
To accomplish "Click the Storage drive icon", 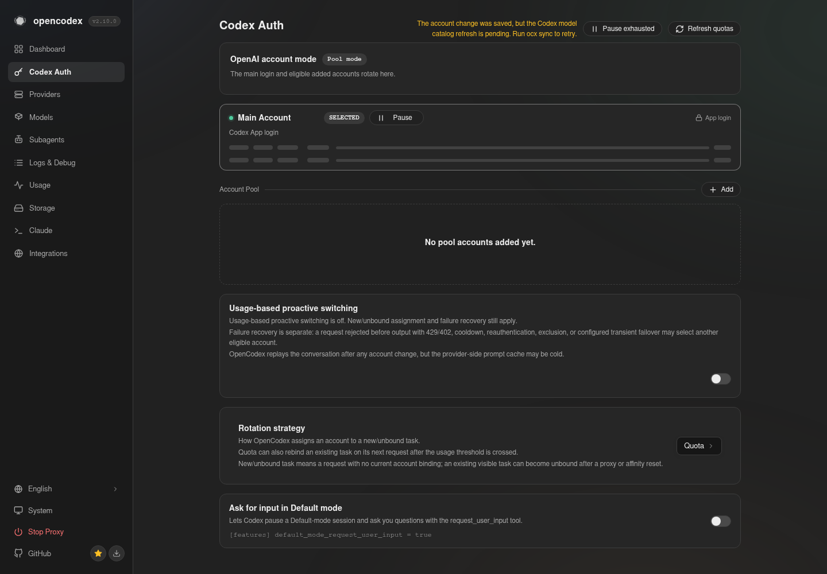I will pyautogui.click(x=18, y=208).
